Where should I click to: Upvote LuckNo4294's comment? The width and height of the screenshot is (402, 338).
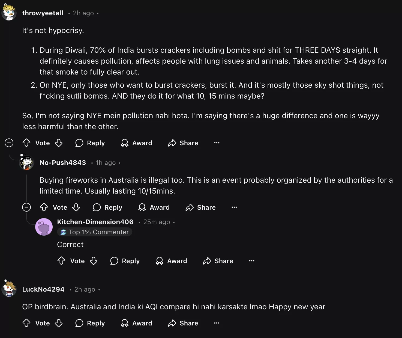(26, 323)
